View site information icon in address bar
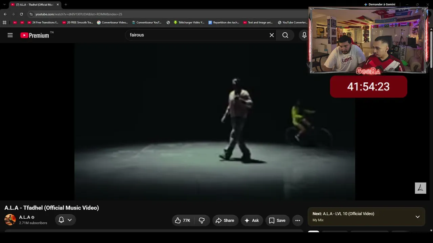This screenshot has width=433, height=243. 31,14
